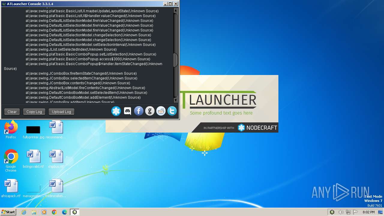Image resolution: width=384 pixels, height=216 pixels.
Task: Click the 'Some profound text goes here' tagline
Action: [x=221, y=113]
